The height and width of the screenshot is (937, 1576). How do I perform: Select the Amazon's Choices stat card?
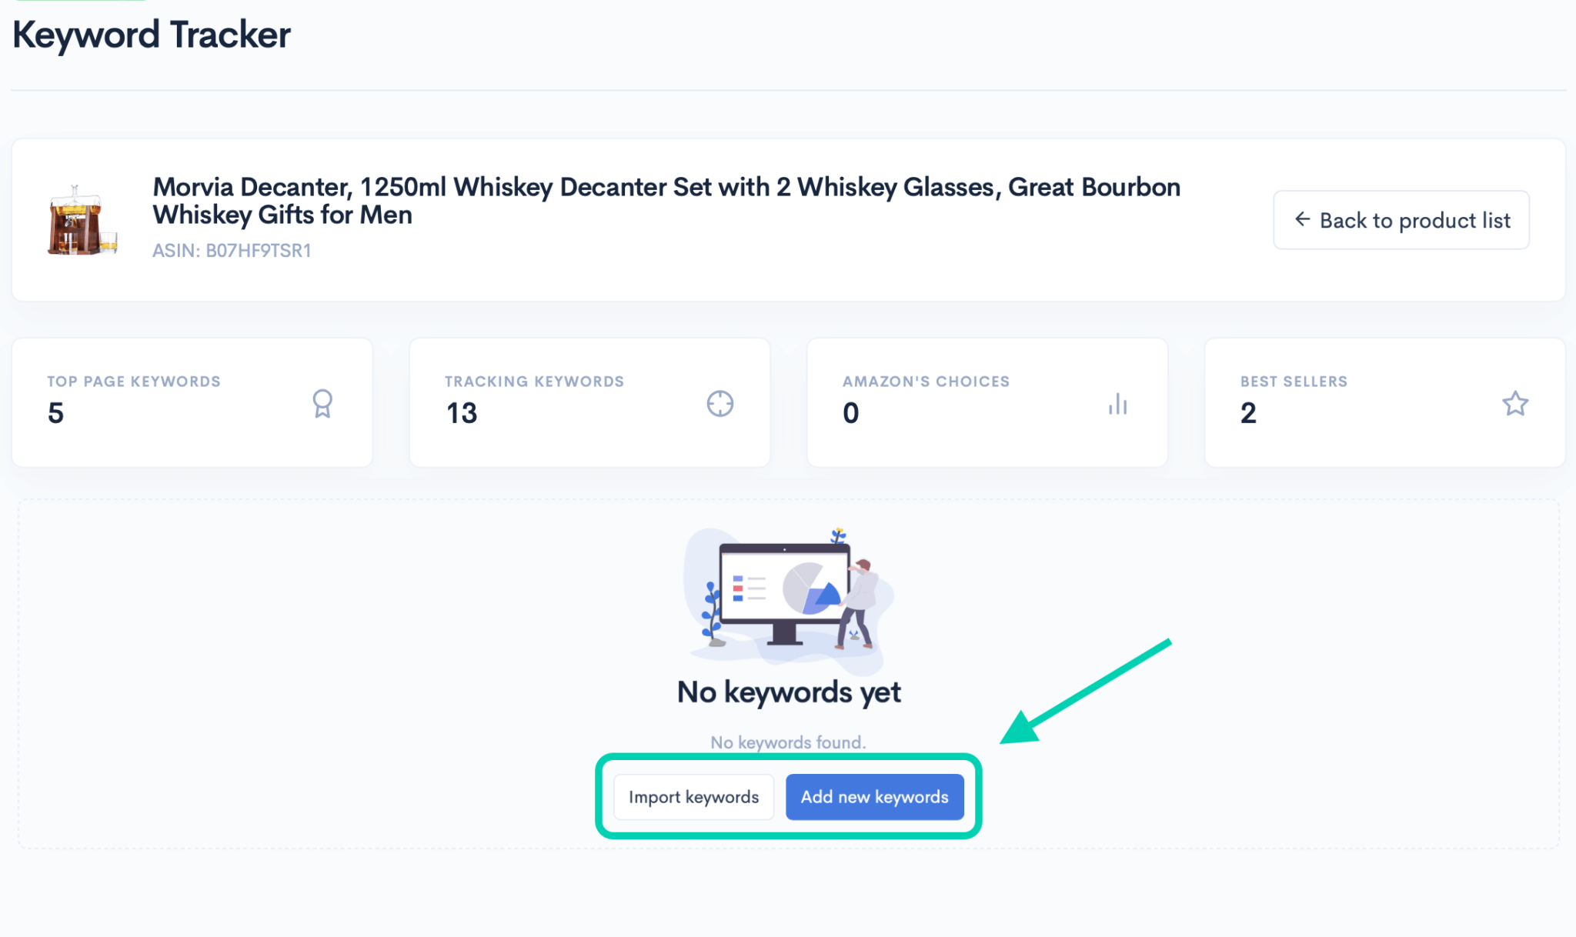pyautogui.click(x=987, y=402)
